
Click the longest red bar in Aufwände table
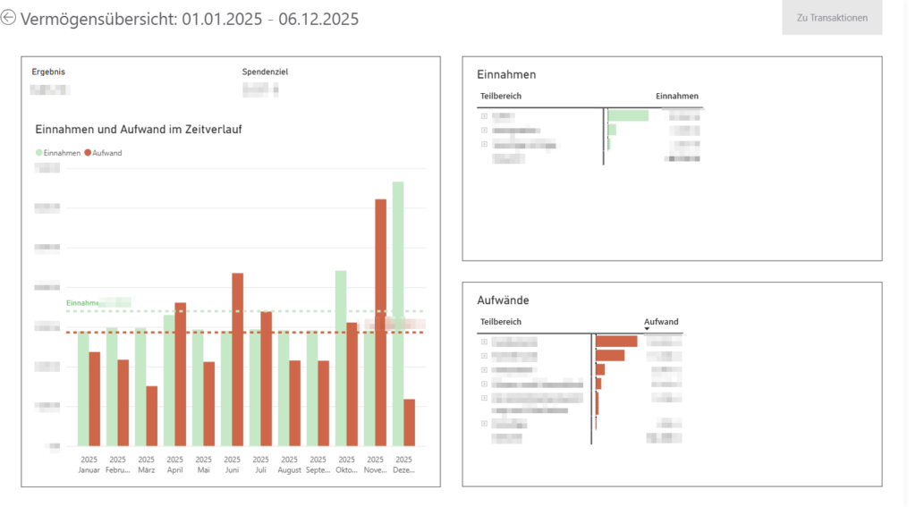click(x=616, y=341)
